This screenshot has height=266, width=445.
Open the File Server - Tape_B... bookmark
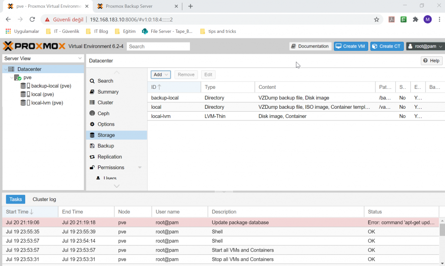pos(167,31)
